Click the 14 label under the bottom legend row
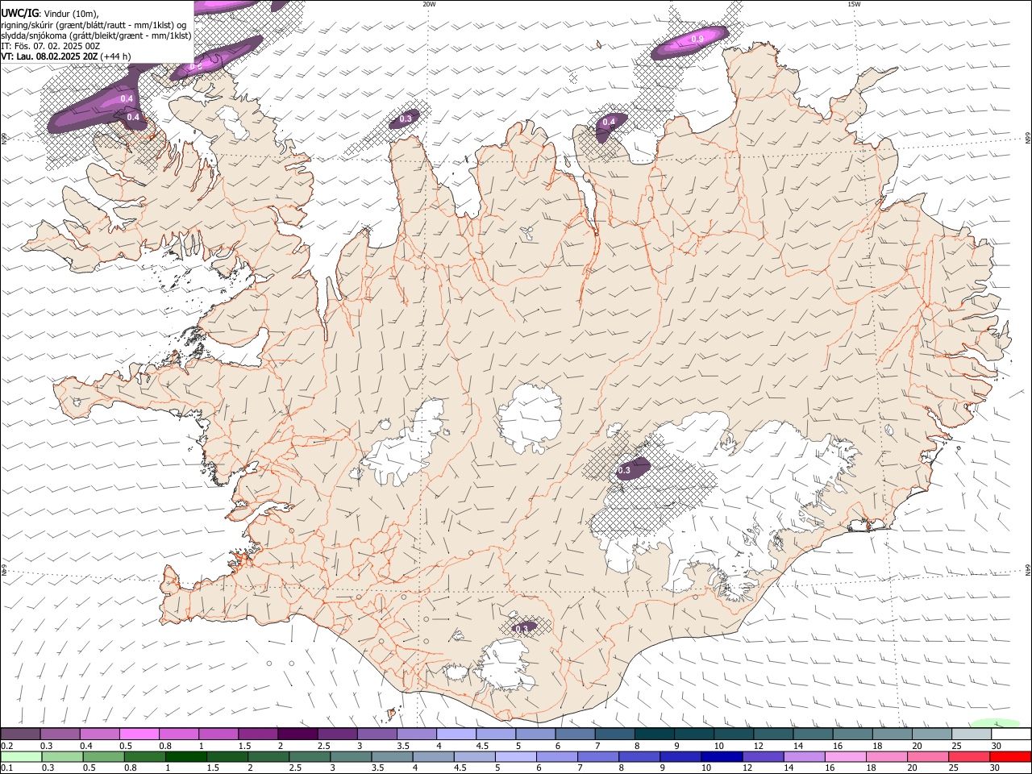 pyautogui.click(x=789, y=768)
